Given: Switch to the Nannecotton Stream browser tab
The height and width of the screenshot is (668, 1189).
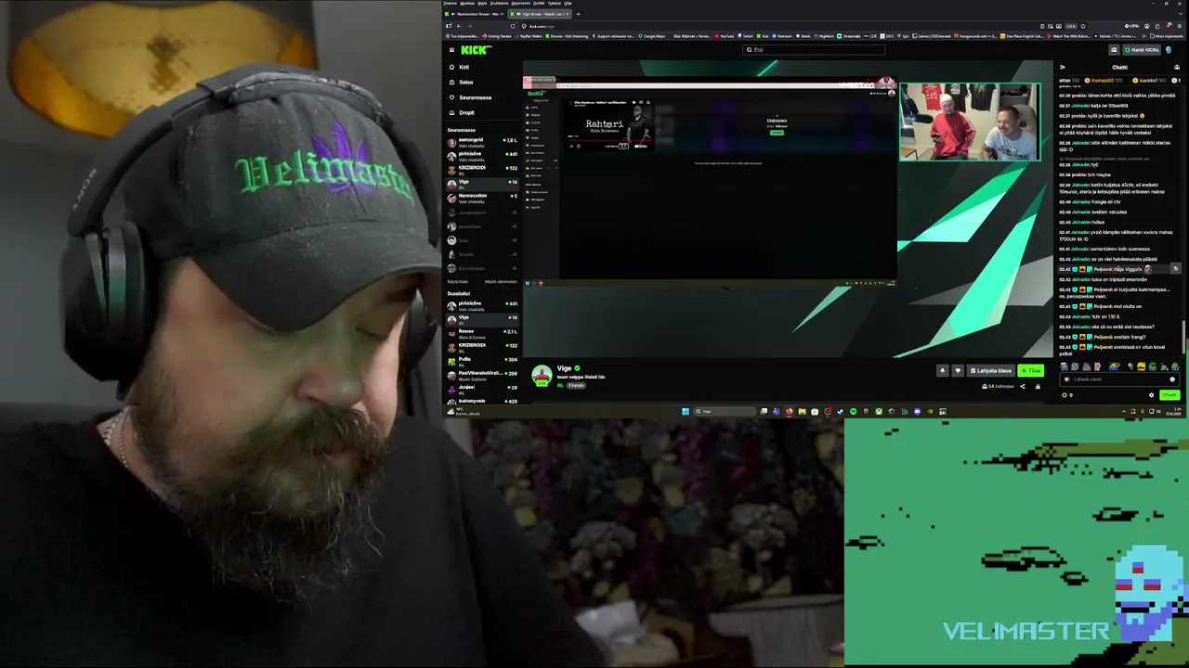Looking at the screenshot, I should pos(475,14).
